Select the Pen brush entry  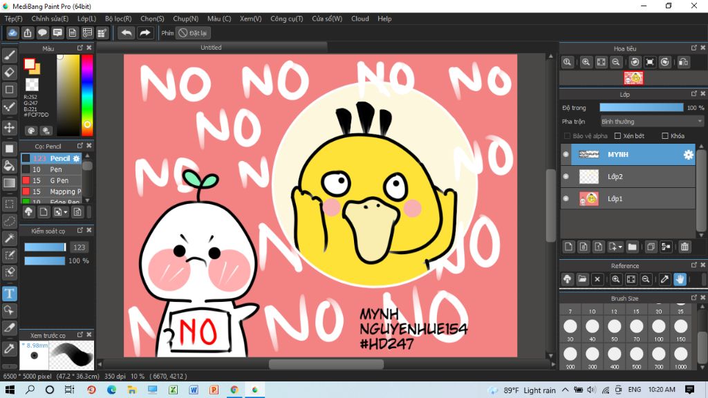(x=51, y=170)
